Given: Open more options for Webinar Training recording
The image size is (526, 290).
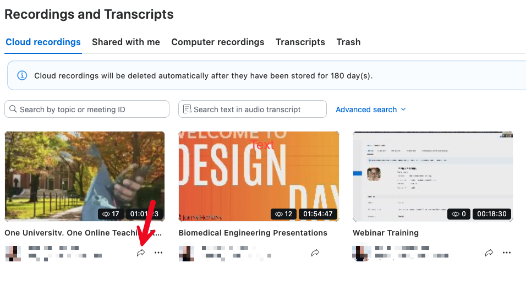Looking at the screenshot, I should (x=507, y=253).
